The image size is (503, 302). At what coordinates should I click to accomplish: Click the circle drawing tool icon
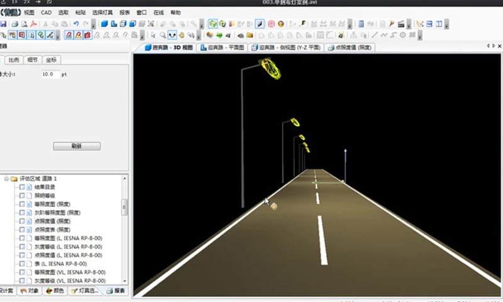pyautogui.click(x=403, y=35)
